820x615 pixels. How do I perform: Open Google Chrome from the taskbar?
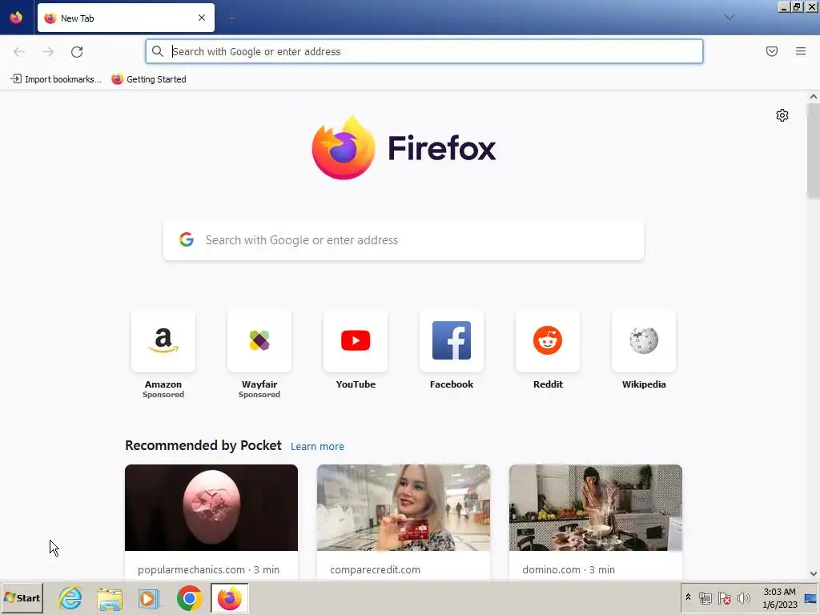[x=189, y=597]
